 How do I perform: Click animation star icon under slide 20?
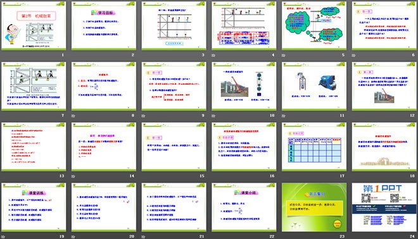coord(73,236)
